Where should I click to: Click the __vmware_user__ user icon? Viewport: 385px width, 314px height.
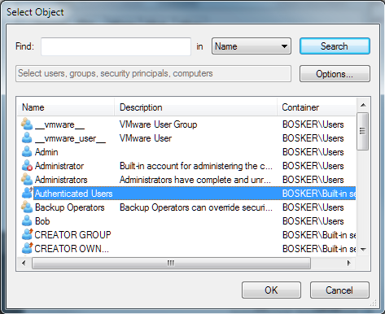point(27,138)
